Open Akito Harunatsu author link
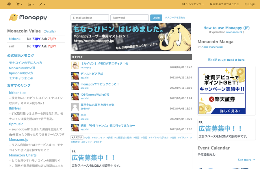 212,47
